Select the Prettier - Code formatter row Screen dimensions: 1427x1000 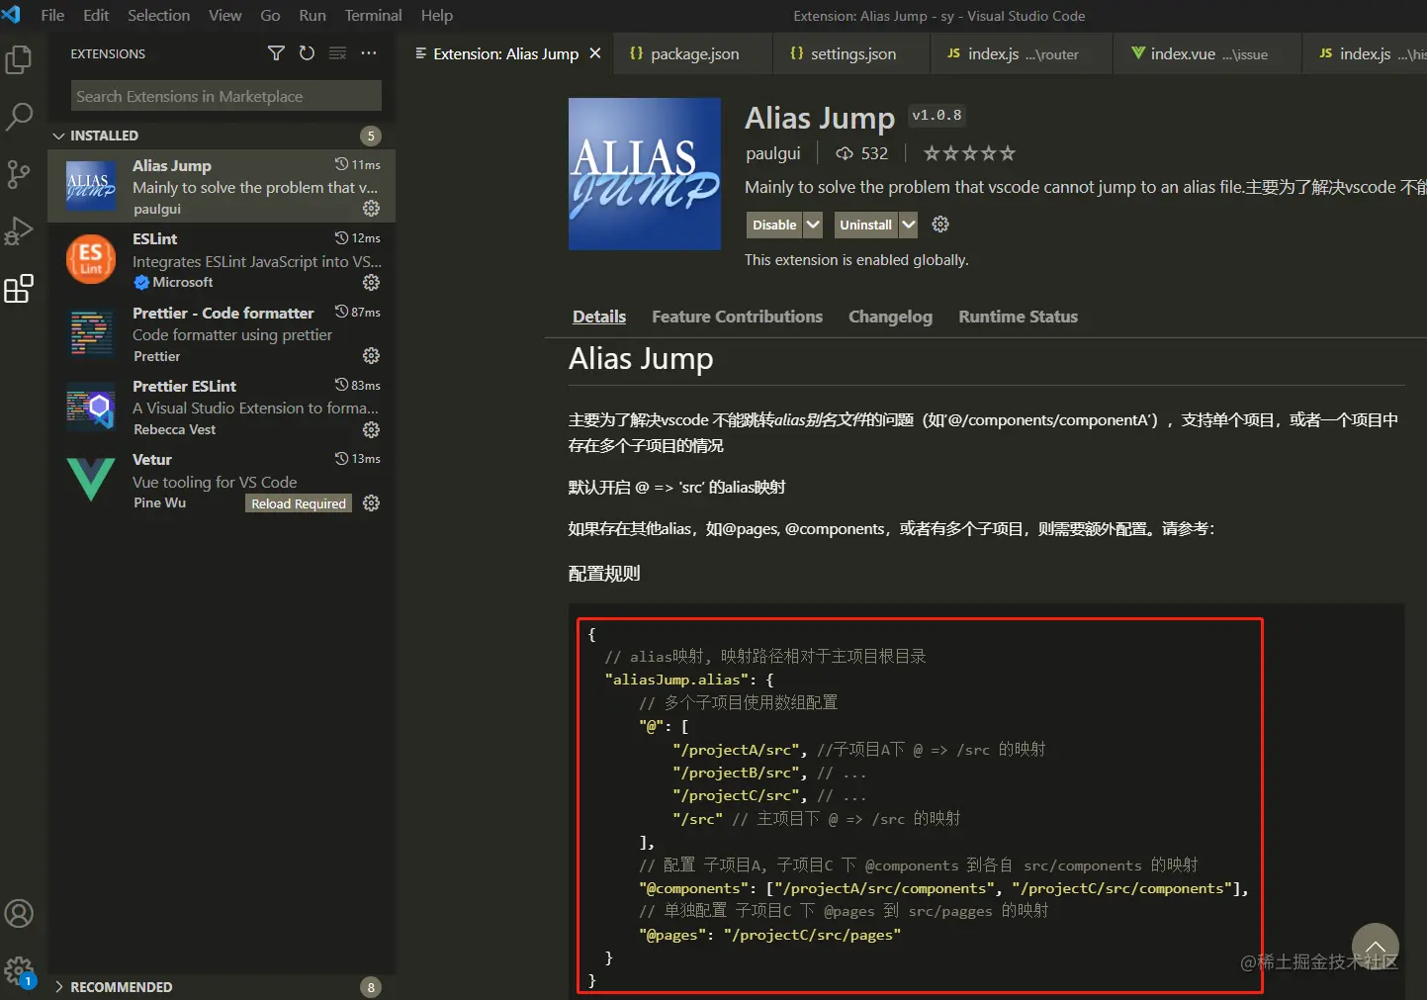tap(222, 333)
